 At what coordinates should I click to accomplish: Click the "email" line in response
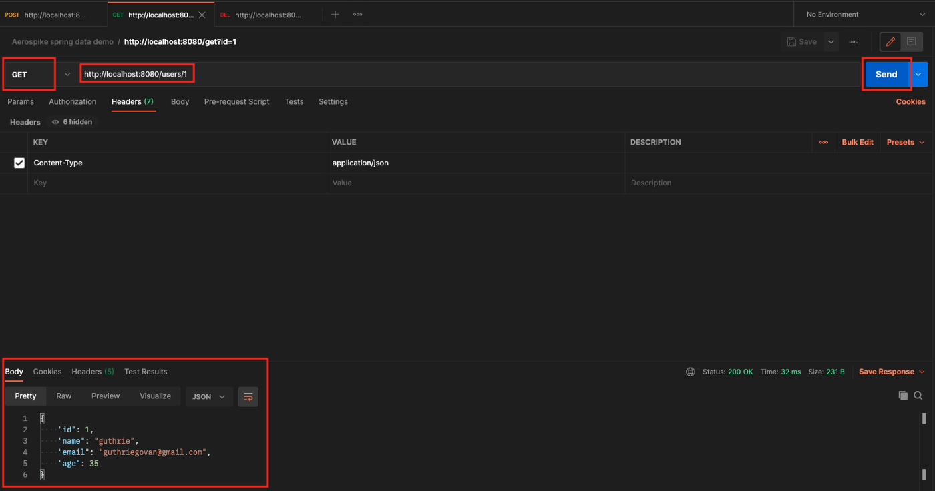tap(134, 452)
